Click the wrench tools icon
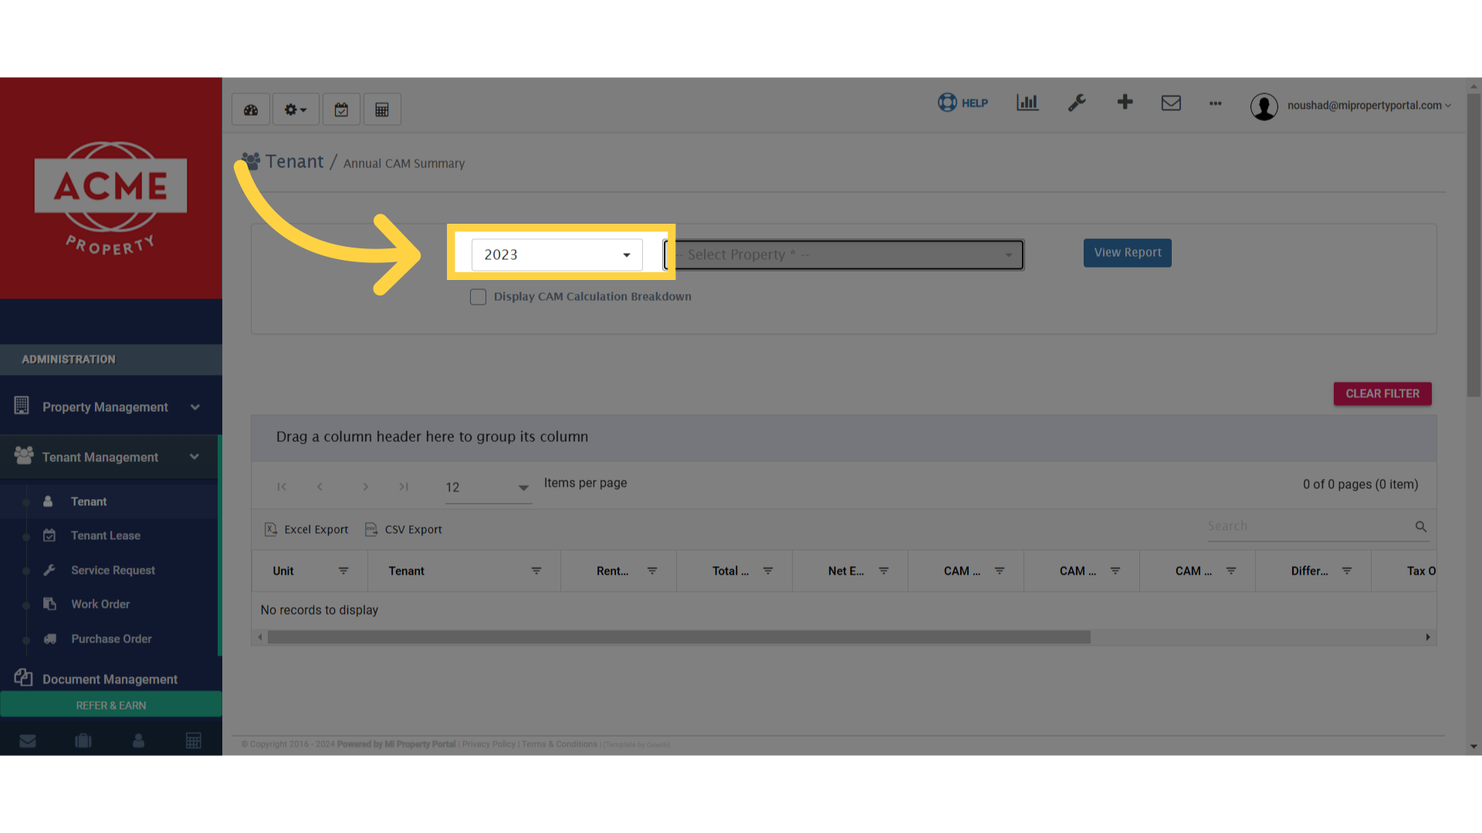Screen dimensions: 1482x833 [1077, 103]
